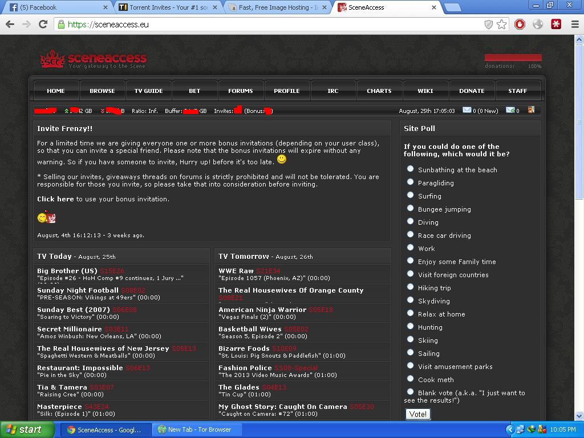Screen dimensions: 584x438
Task: Select the 'Race car driving' poll option
Action: [411, 234]
